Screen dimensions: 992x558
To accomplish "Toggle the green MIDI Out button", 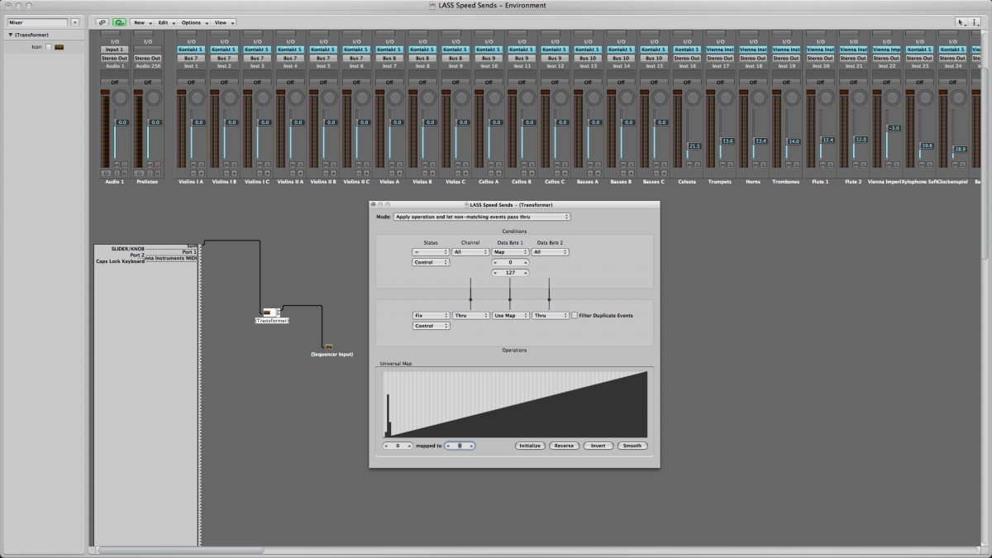I will [119, 22].
